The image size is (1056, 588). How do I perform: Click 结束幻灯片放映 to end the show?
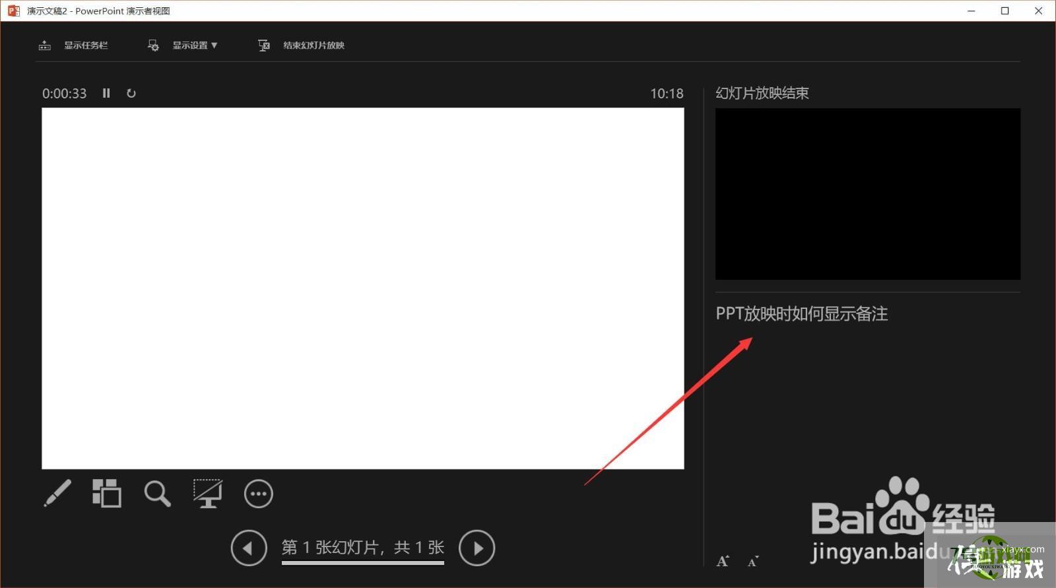(x=314, y=46)
